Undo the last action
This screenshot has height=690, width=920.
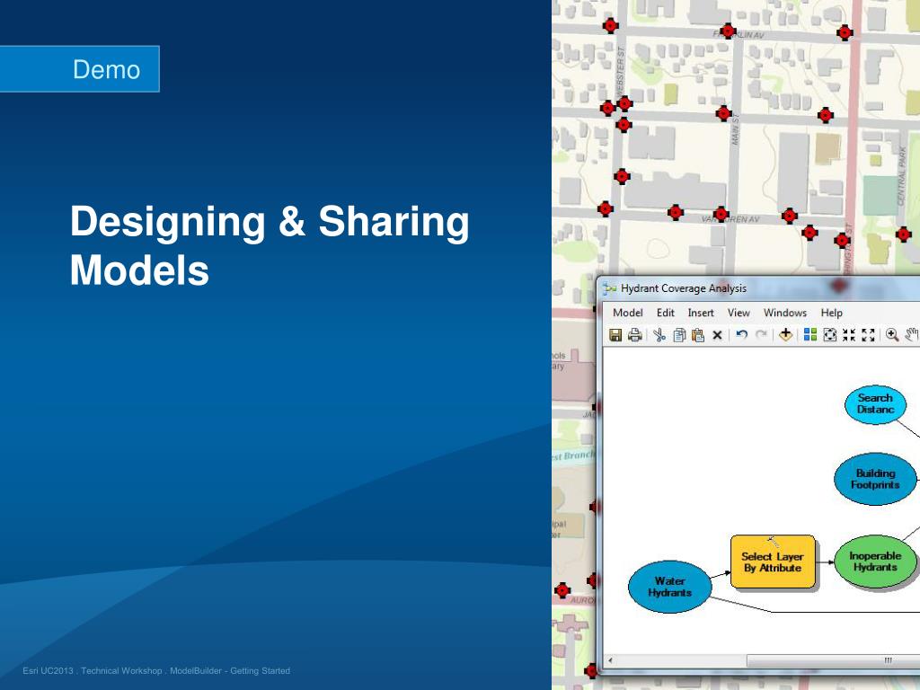tap(741, 334)
